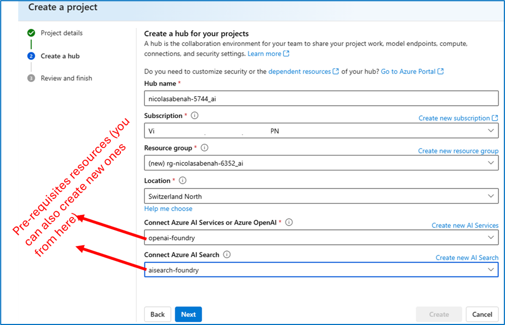Open the openai-foundry services dropdown
This screenshot has width=505, height=325.
321,237
